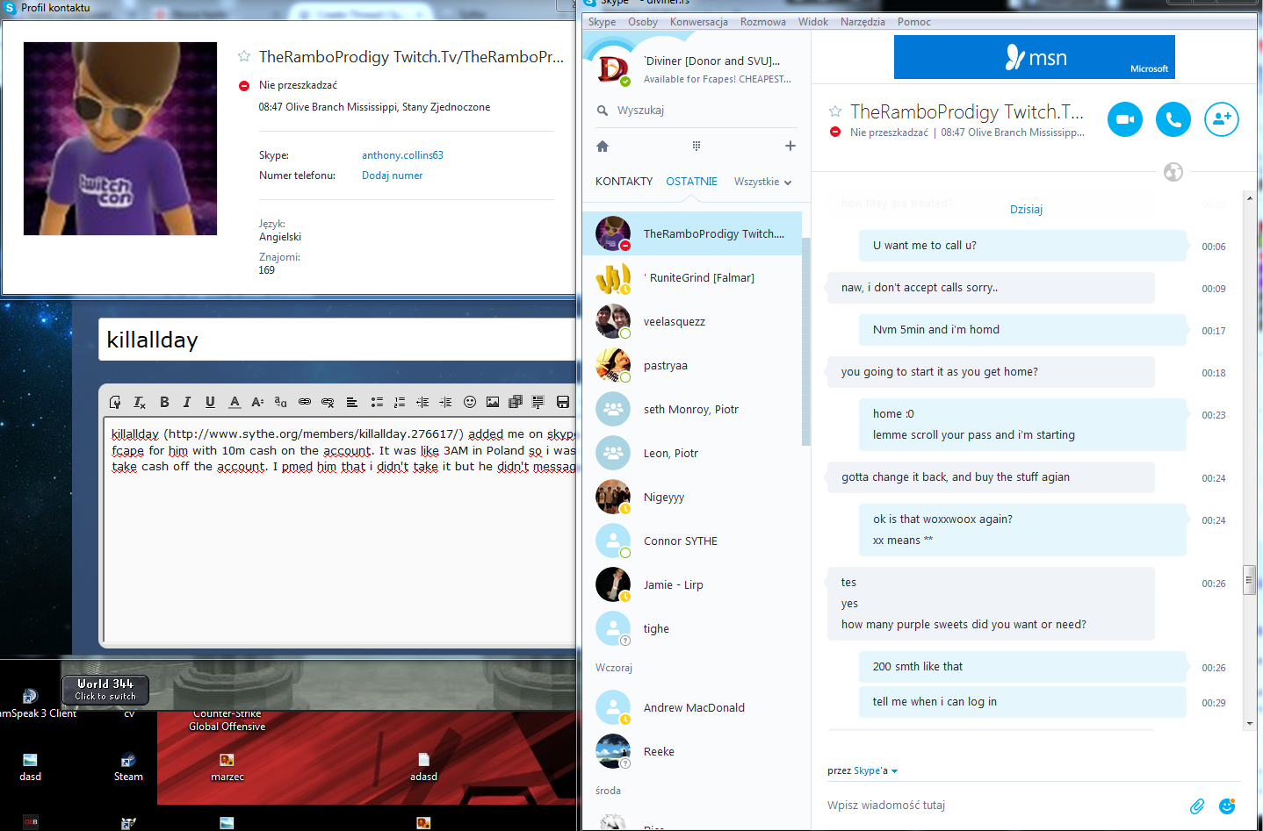Click the chat scrollbar thumb
The image size is (1263, 831).
coord(1249,581)
